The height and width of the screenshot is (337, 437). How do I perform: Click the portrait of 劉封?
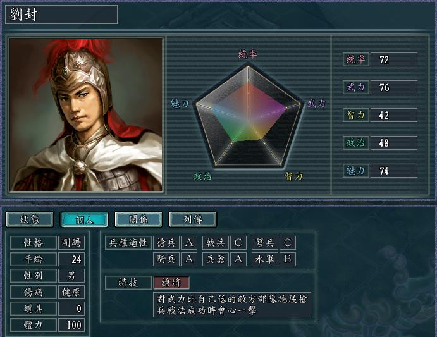coord(86,114)
